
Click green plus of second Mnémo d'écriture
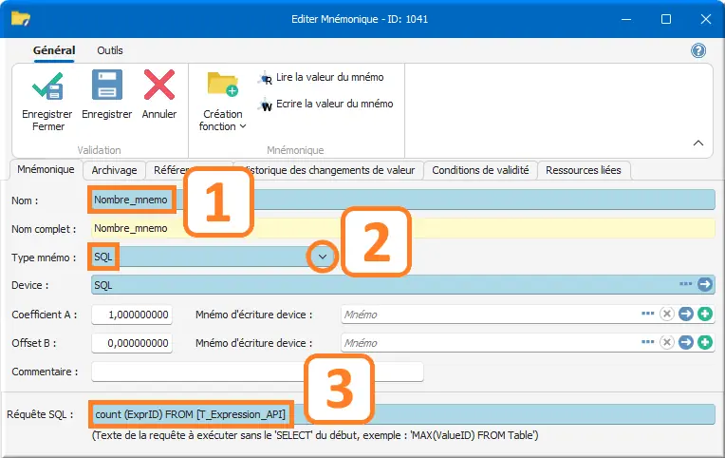coord(705,342)
